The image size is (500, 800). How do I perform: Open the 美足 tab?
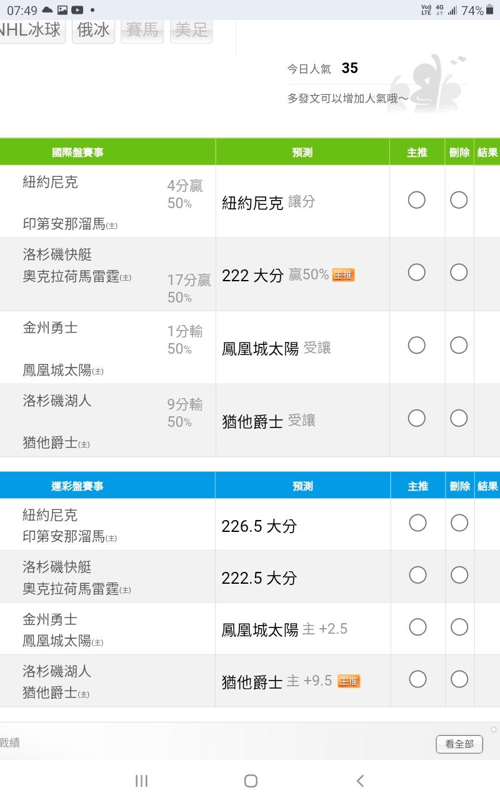point(191,30)
